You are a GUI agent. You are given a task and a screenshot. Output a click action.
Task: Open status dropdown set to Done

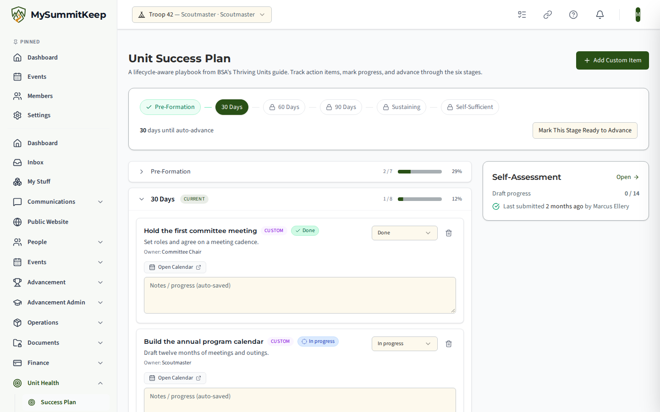[x=404, y=233]
